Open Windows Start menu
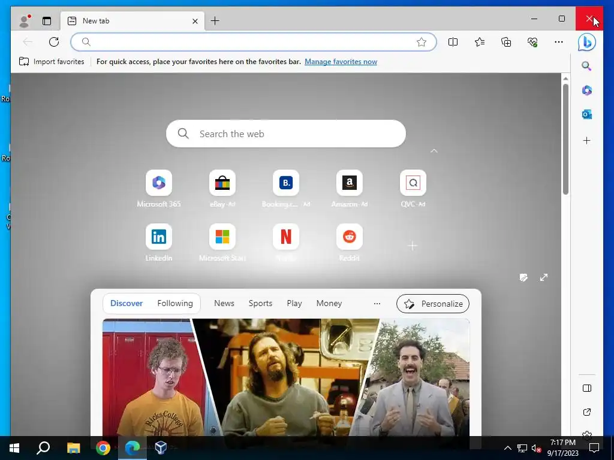 tap(14, 448)
